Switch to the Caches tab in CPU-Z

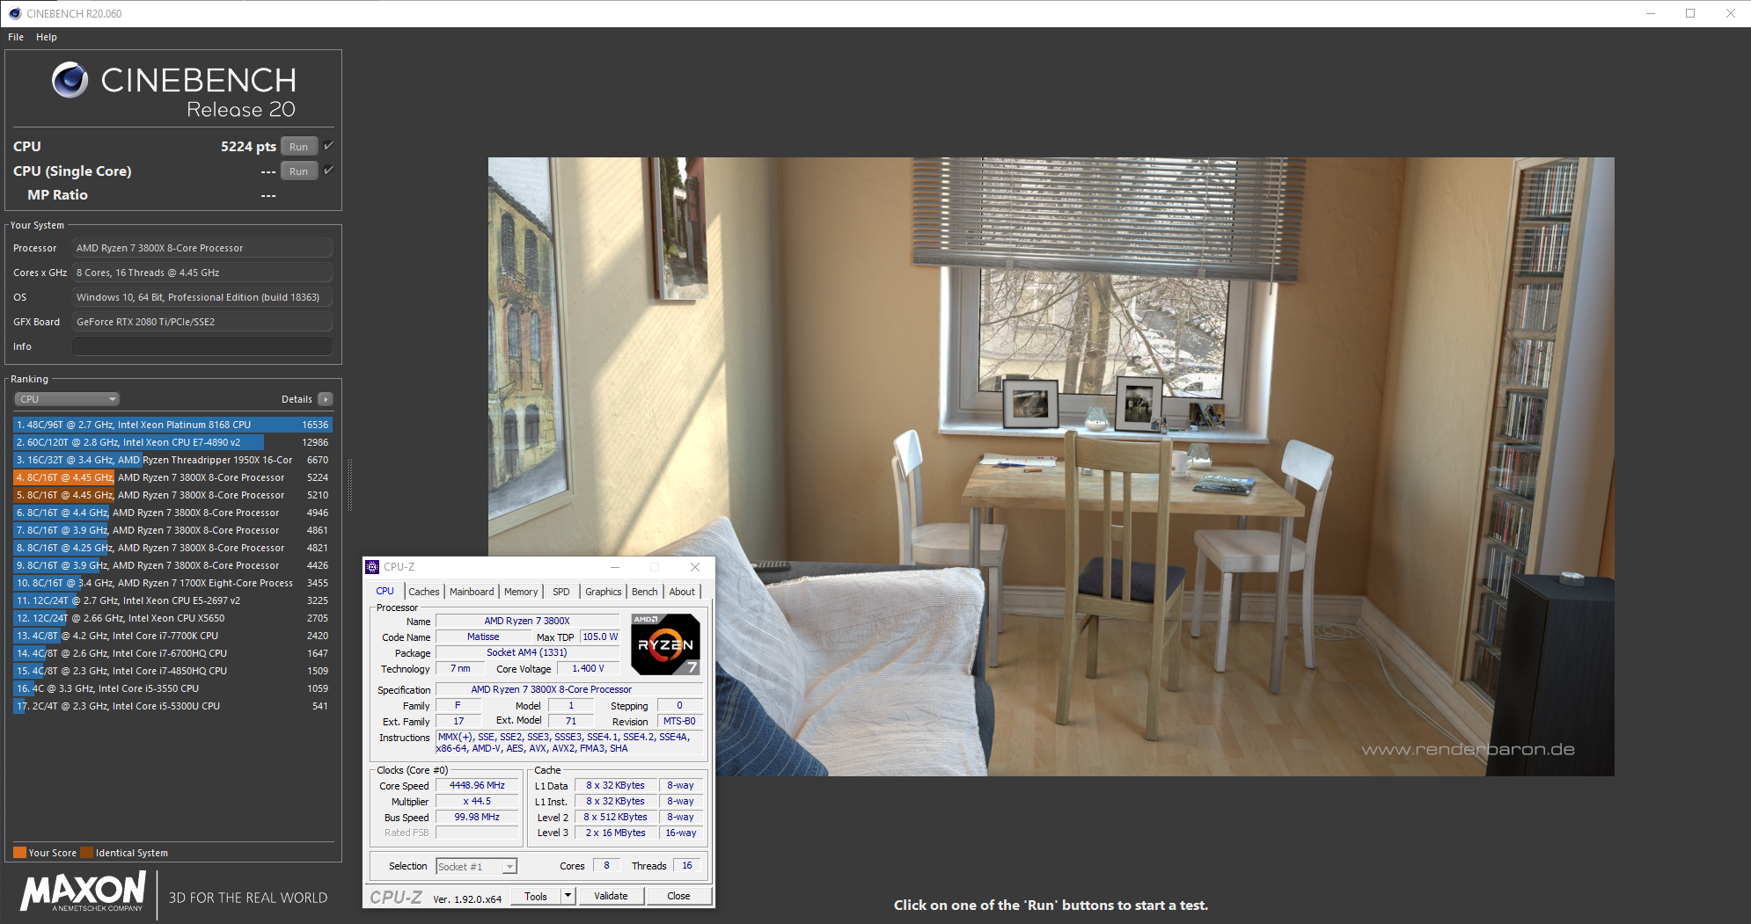(x=424, y=592)
